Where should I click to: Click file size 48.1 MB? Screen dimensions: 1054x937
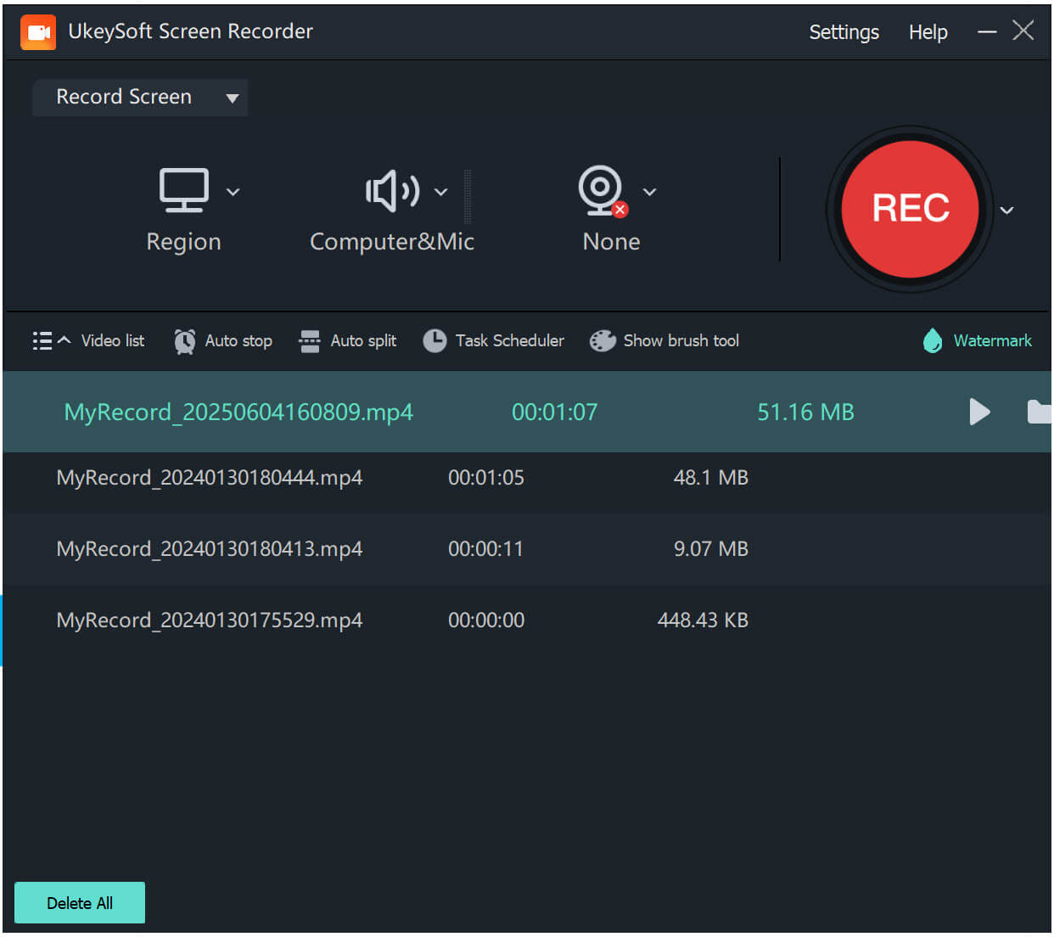pos(711,478)
